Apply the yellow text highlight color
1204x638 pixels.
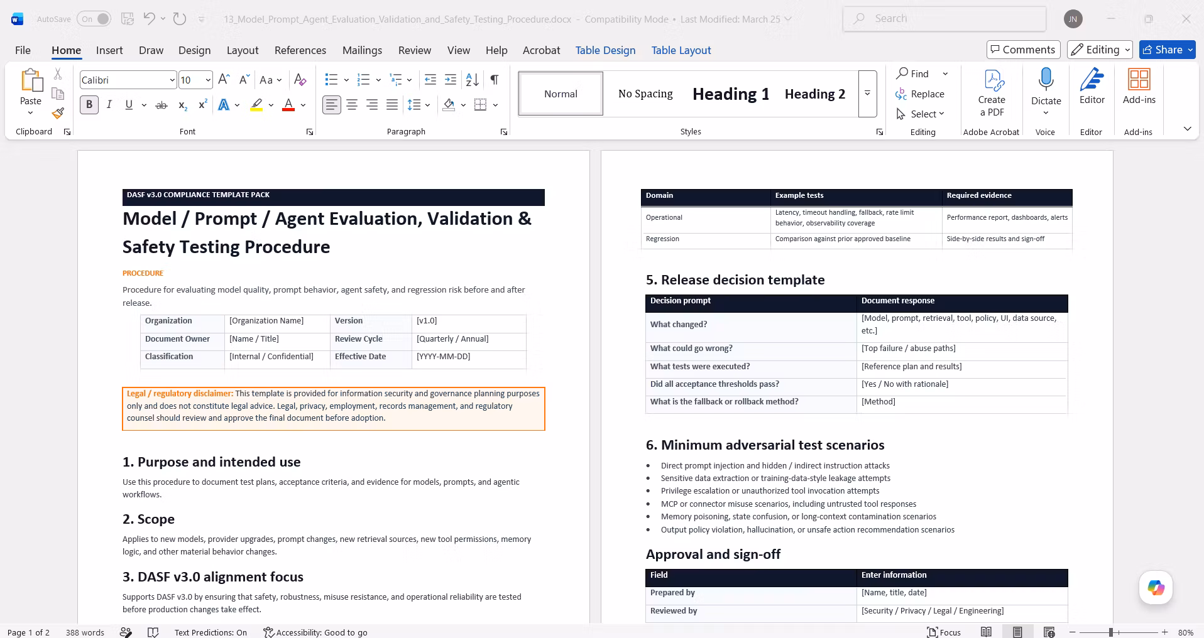click(x=256, y=105)
